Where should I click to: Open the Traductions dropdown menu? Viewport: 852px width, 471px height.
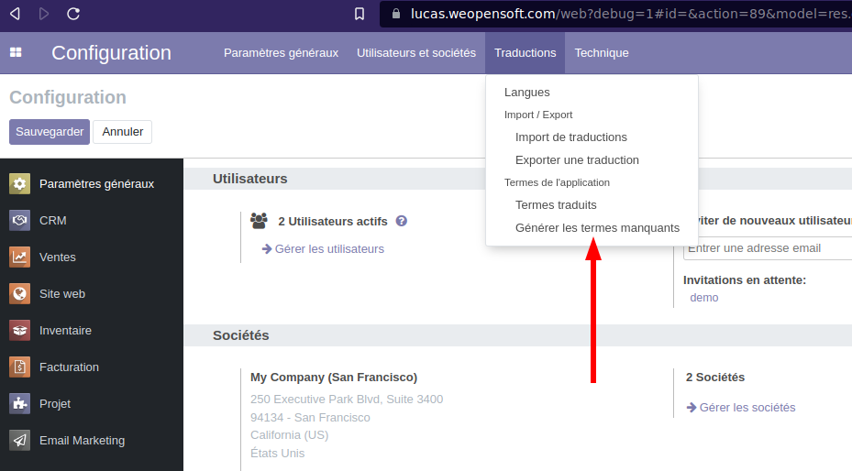(525, 53)
